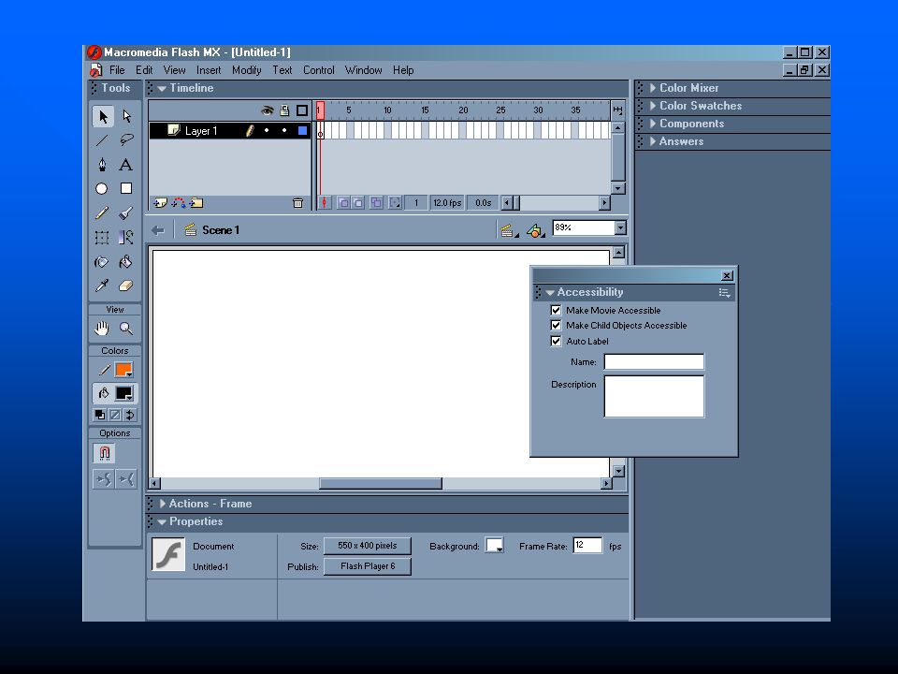Activate the Brush tool
Viewport: 898px width, 674px height.
tap(126, 213)
